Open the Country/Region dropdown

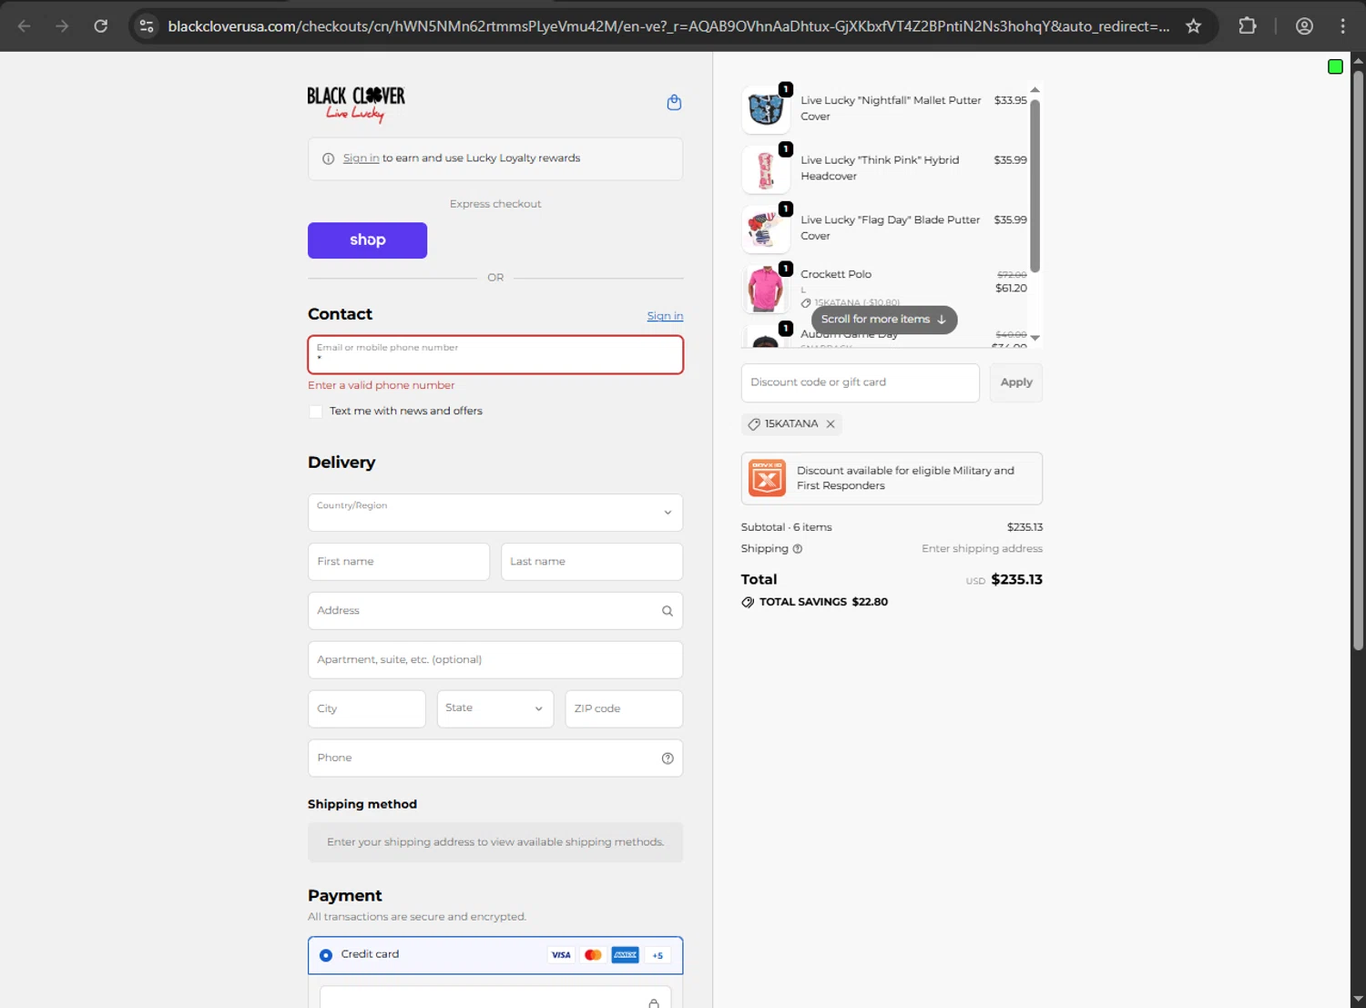click(x=495, y=513)
